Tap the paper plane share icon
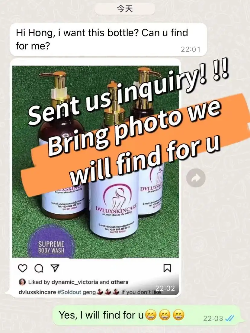Image resolution: width=250 pixels, height=333 pixels. point(55,268)
